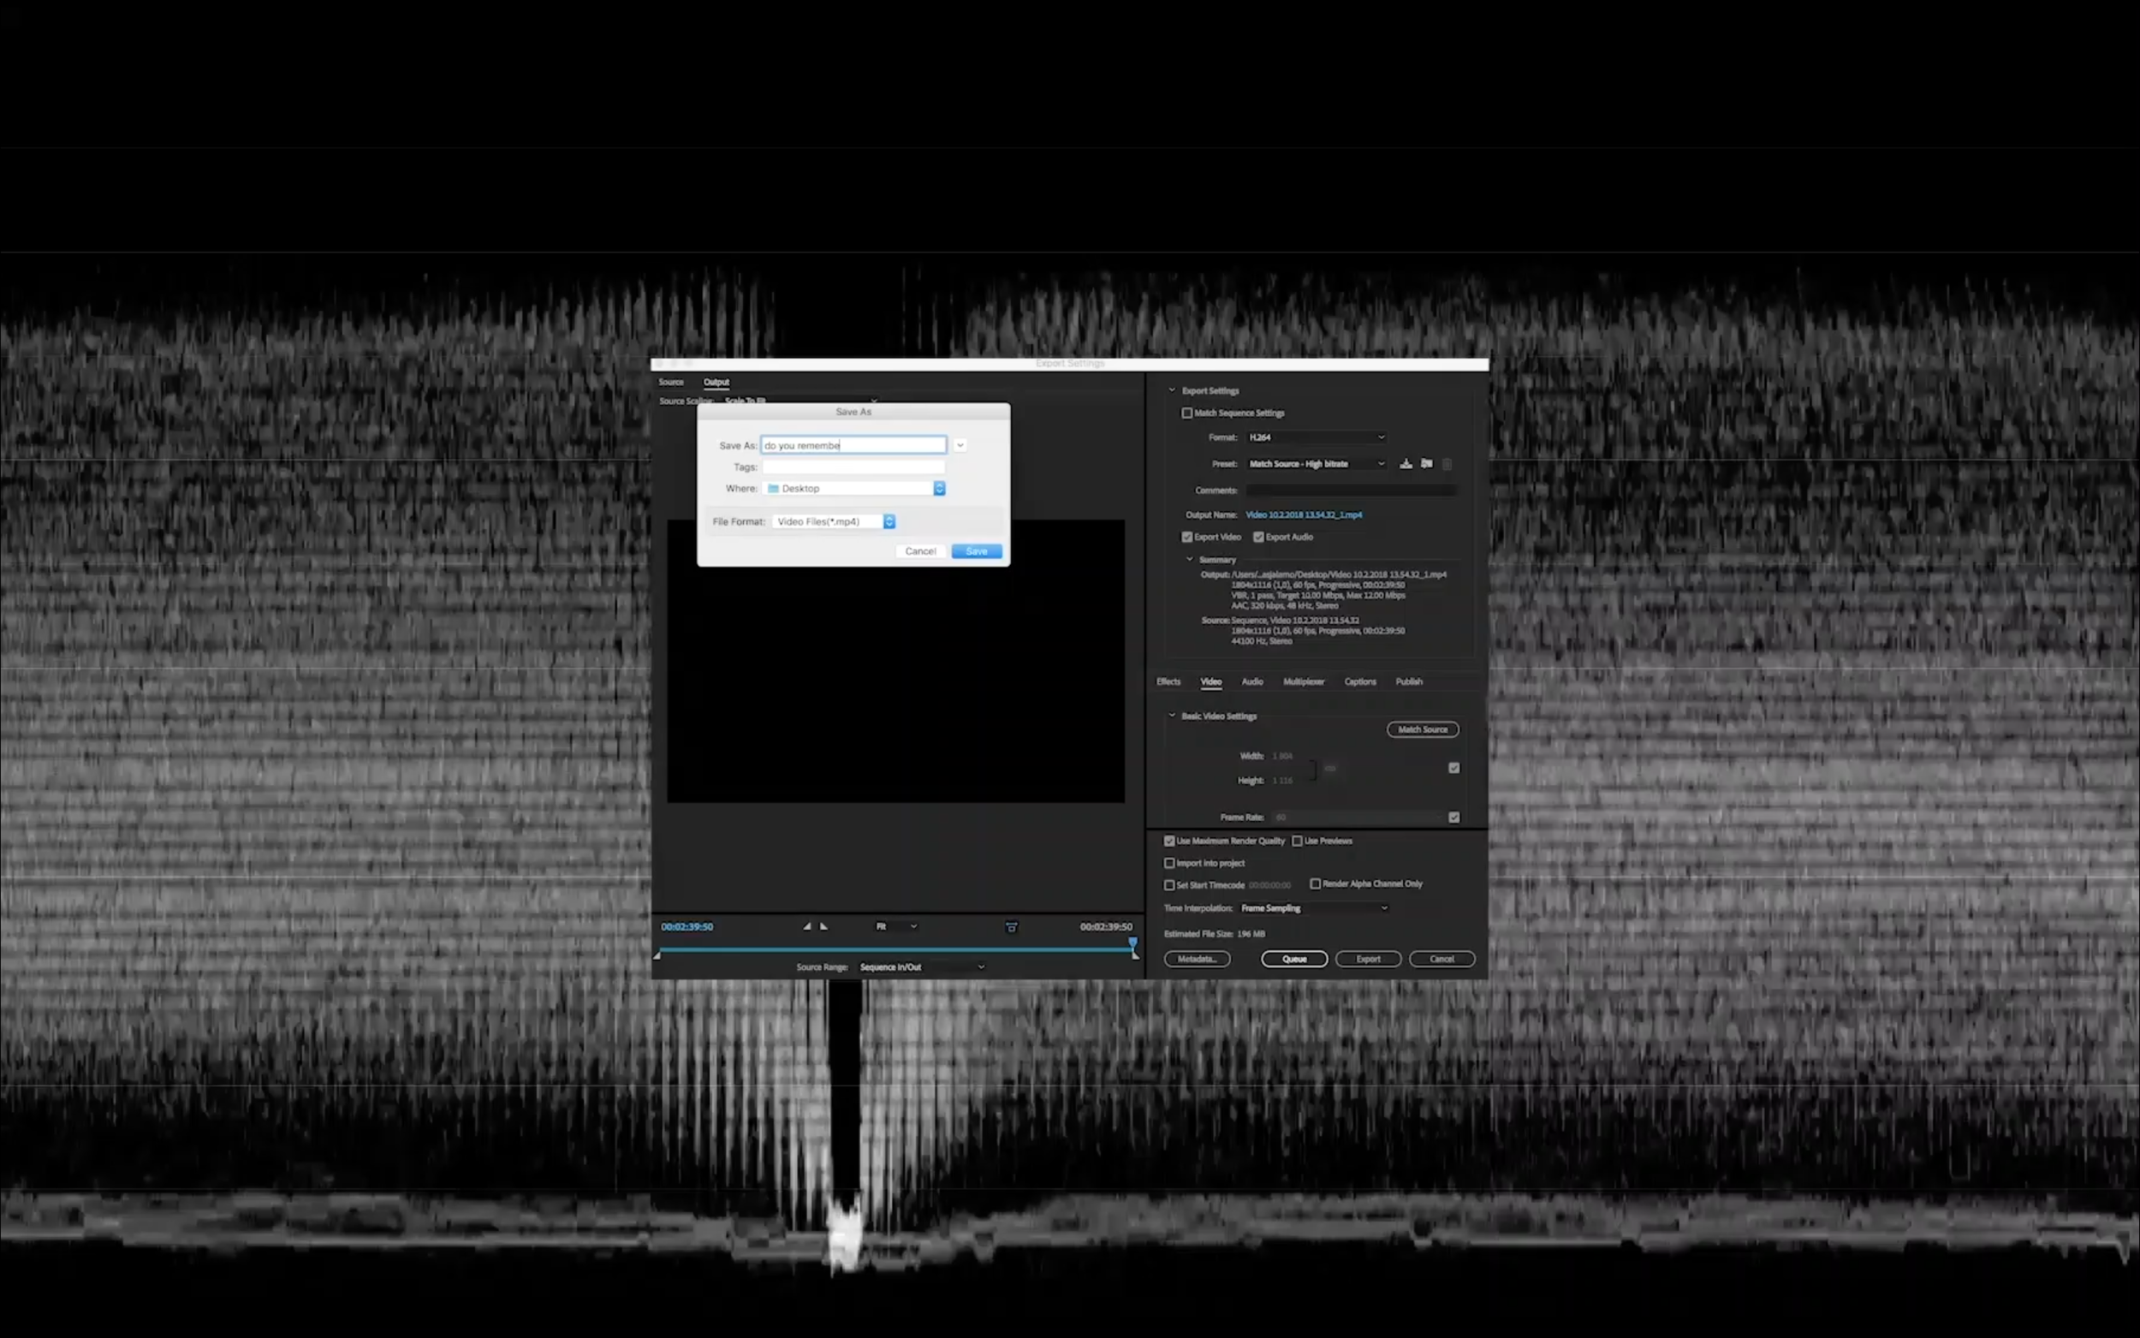2140x1338 pixels.
Task: Toggle Use Maximum Render Quality
Action: pyautogui.click(x=1169, y=841)
